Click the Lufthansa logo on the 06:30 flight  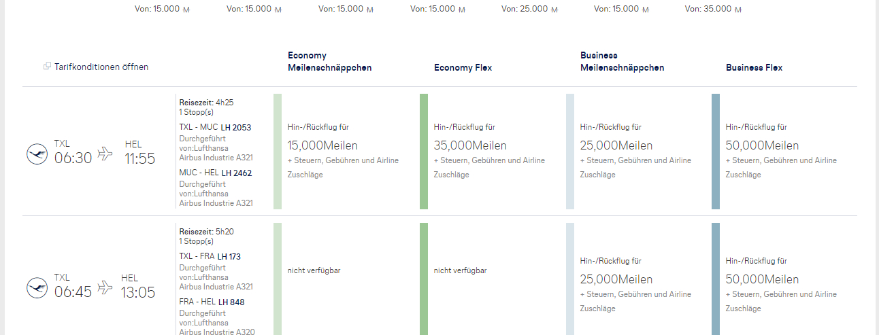click(x=37, y=154)
